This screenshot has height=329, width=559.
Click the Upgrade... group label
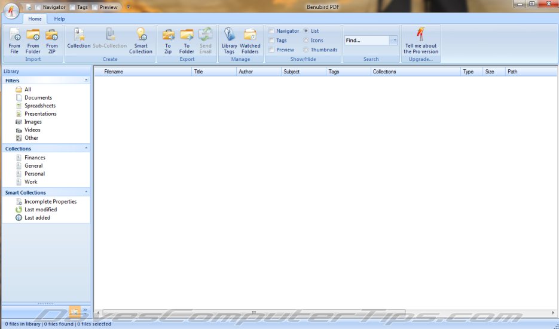[421, 59]
